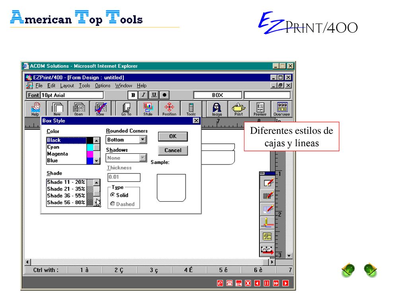Click Color list scroll down arrow

click(97, 161)
